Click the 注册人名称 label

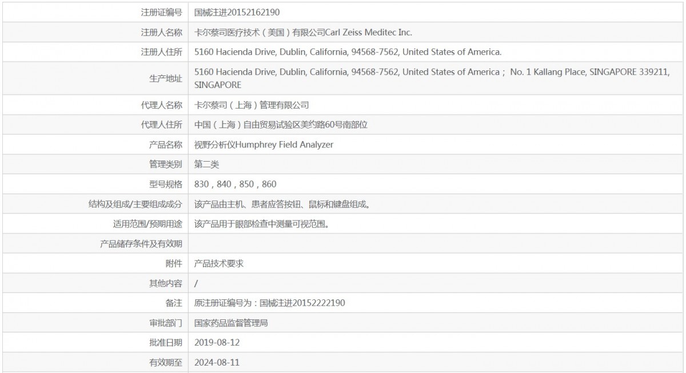(162, 32)
